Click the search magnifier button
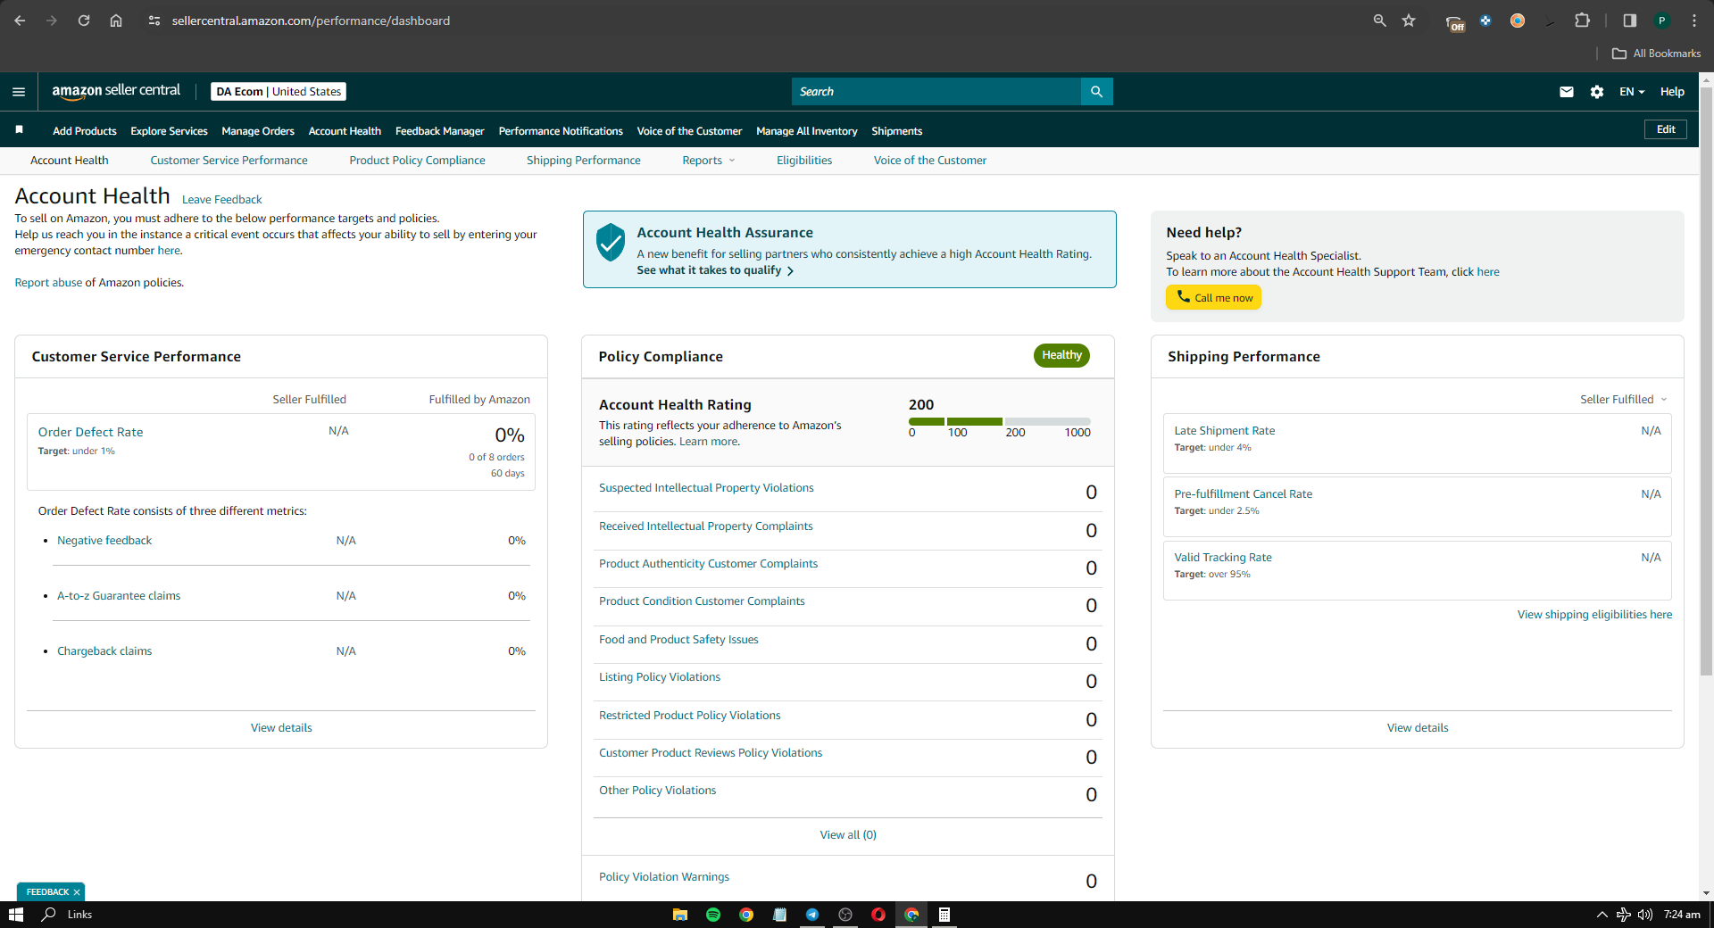Viewport: 1714px width, 928px height. pyautogui.click(x=1096, y=92)
